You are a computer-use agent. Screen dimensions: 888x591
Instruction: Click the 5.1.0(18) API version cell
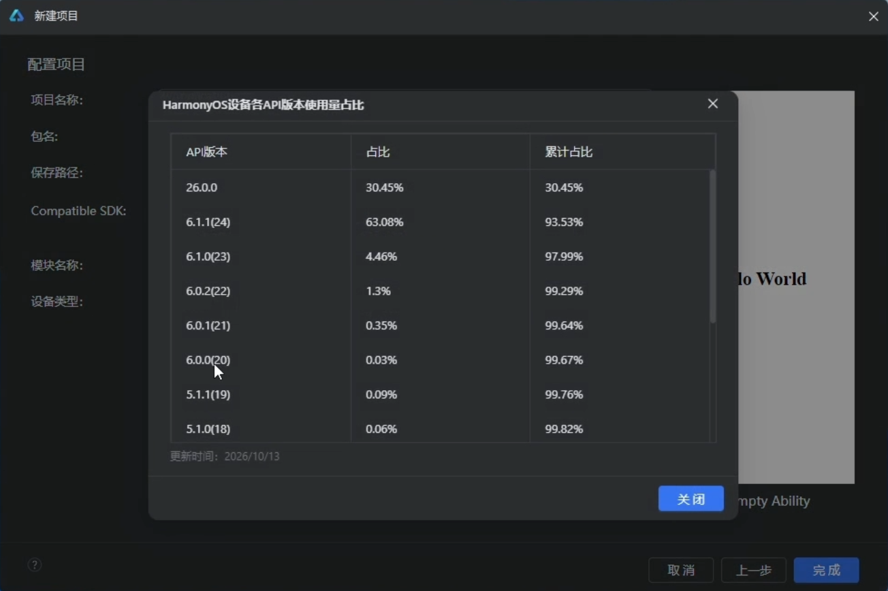(208, 429)
